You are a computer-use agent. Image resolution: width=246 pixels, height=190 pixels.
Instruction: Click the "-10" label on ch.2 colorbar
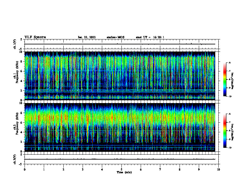[x=230, y=148]
